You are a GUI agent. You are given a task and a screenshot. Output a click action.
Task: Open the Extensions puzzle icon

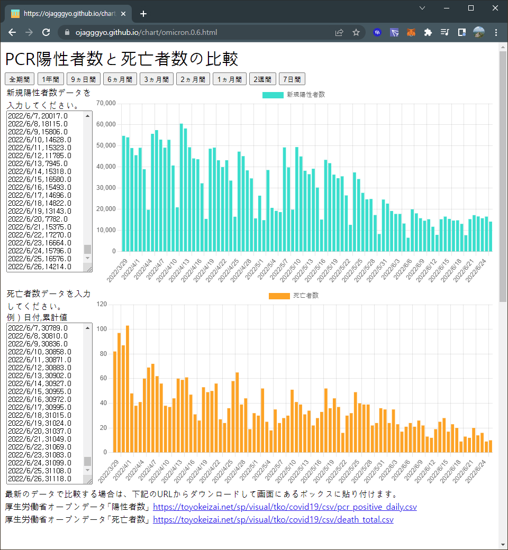point(428,33)
